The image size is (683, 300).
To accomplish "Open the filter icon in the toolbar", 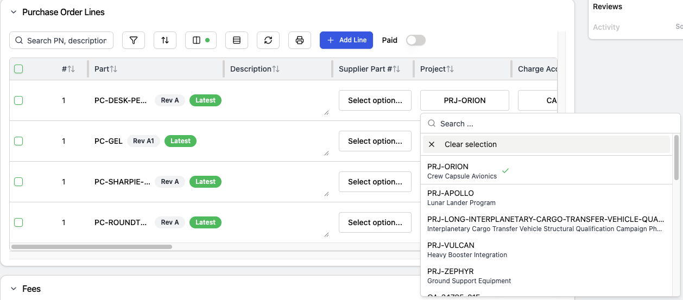I will point(134,40).
